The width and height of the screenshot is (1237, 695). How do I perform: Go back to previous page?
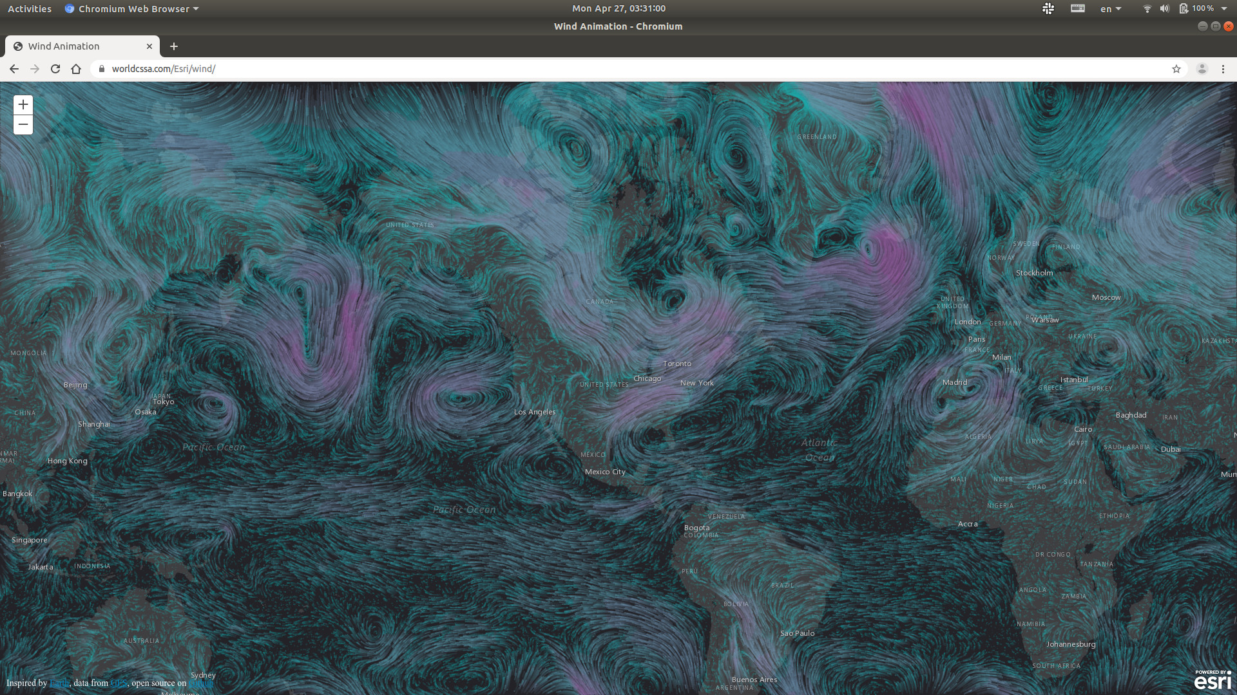pos(14,69)
